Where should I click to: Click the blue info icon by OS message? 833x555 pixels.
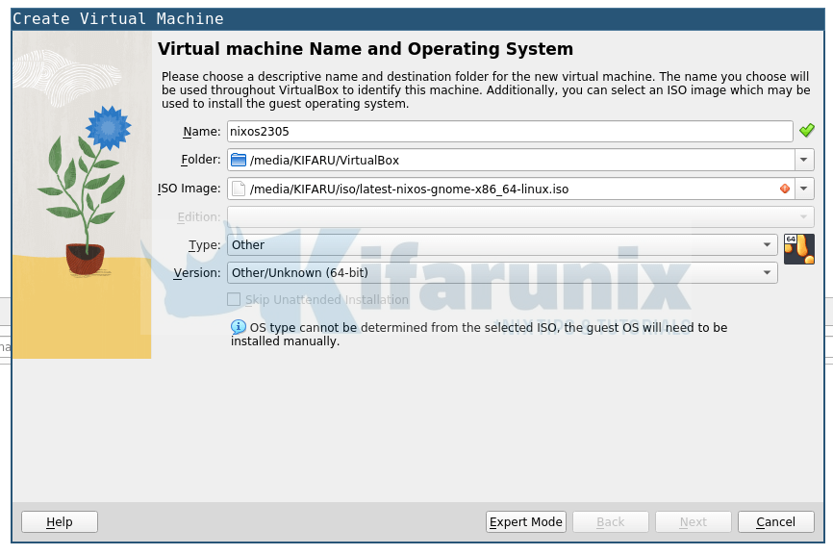[238, 327]
